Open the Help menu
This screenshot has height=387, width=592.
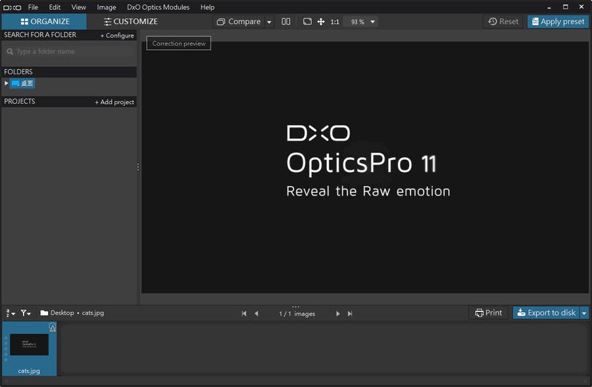coord(207,7)
